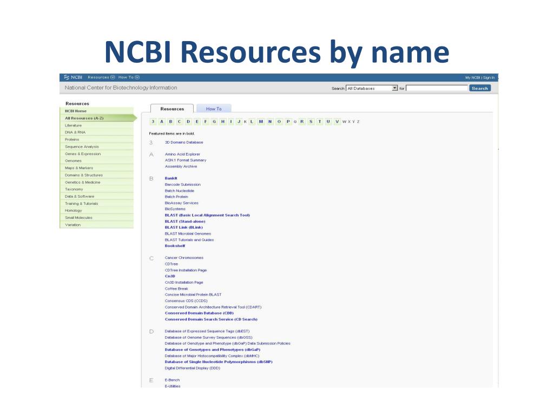Jump to index letter A
The image size is (554, 415).
pos(162,122)
